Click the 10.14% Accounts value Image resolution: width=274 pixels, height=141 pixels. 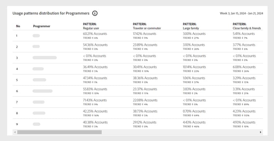coord(194,67)
